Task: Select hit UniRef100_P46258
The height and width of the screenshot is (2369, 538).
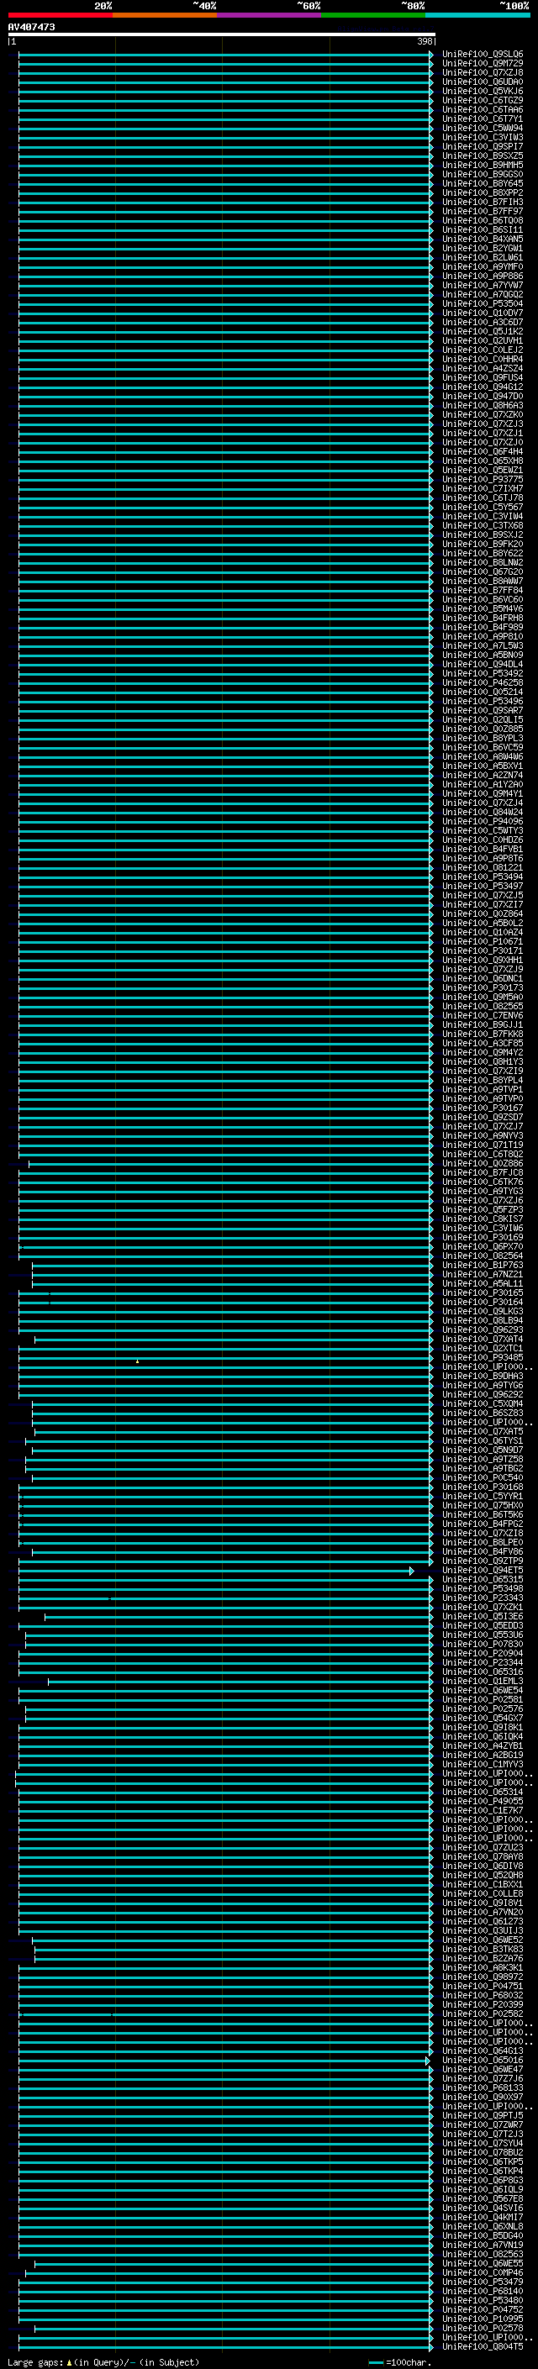Action: 482,682
